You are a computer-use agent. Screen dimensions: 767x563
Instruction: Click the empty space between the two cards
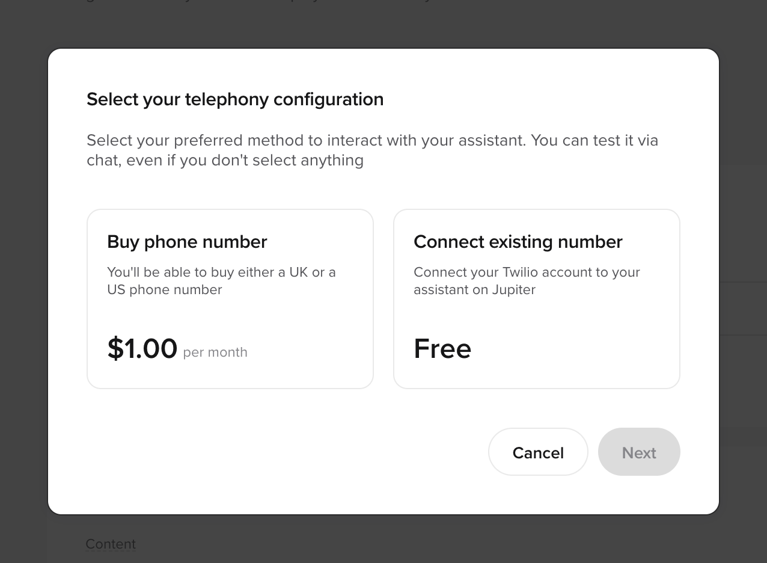point(383,298)
